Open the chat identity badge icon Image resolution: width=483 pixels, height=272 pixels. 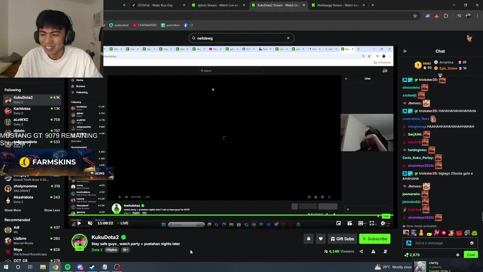coord(409,243)
